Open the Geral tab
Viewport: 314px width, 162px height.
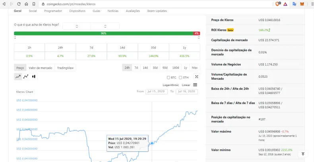17,11
